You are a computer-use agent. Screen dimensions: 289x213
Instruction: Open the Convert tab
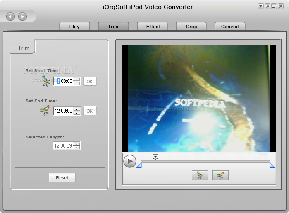[x=230, y=27]
